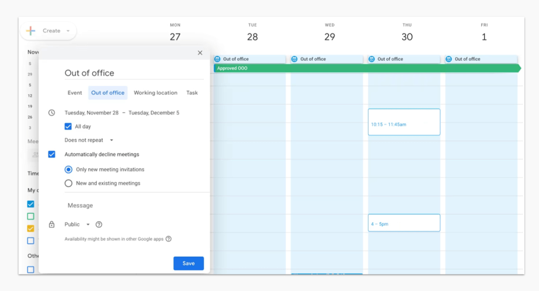Click Out of office icon on Thursday 30
539x291 pixels.
point(372,59)
